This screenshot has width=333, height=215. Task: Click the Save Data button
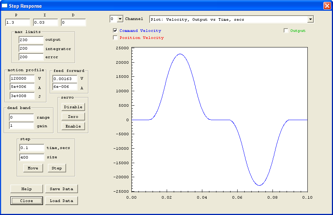click(61, 189)
